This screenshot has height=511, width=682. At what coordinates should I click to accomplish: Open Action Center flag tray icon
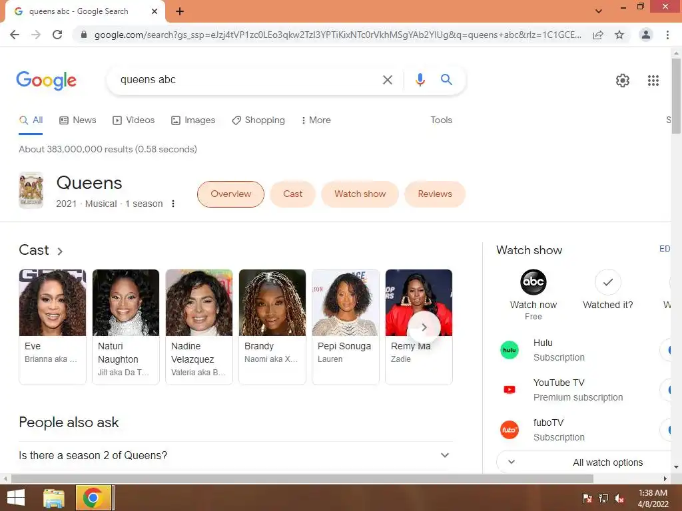pyautogui.click(x=587, y=498)
